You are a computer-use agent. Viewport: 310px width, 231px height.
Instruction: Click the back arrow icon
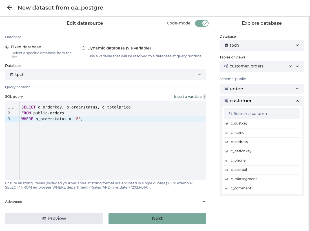click(x=10, y=8)
